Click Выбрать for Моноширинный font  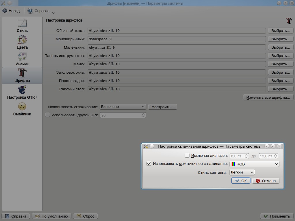click(x=280, y=39)
